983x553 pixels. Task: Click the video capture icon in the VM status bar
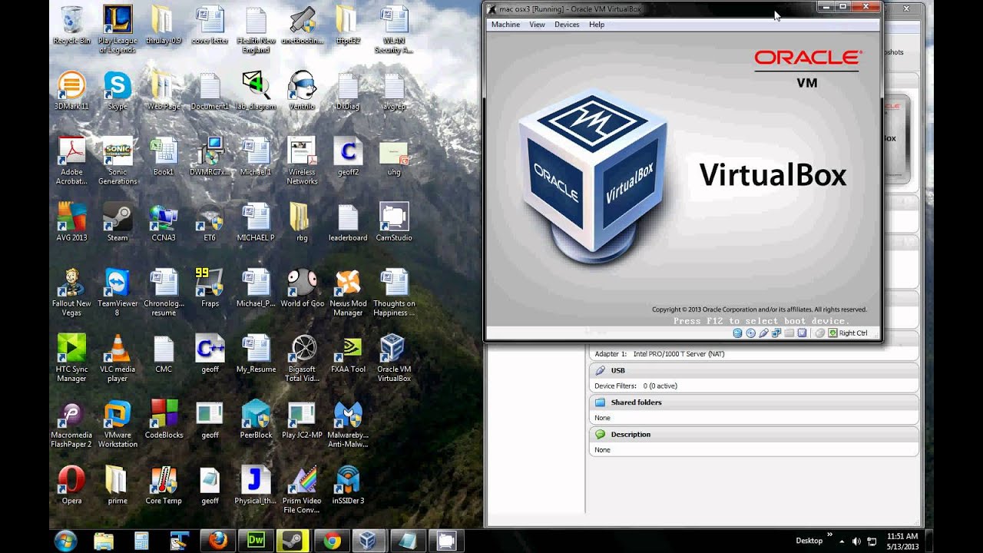point(802,333)
